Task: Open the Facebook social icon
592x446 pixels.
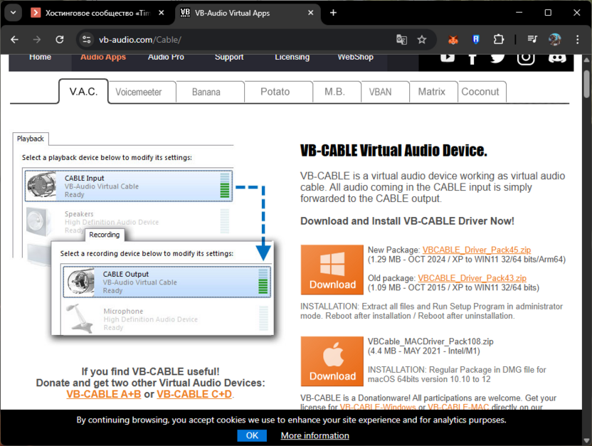Action: coord(472,59)
